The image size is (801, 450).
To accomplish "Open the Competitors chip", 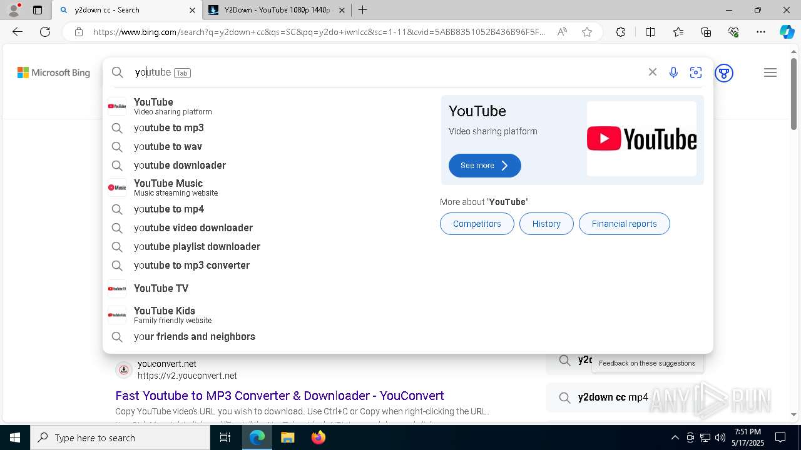I will [477, 224].
